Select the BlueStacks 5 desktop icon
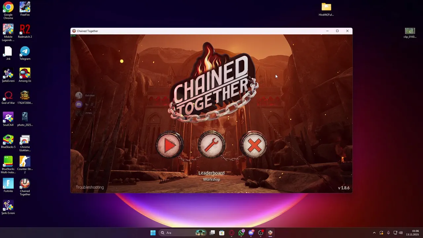This screenshot has height=238, width=423. click(8, 141)
